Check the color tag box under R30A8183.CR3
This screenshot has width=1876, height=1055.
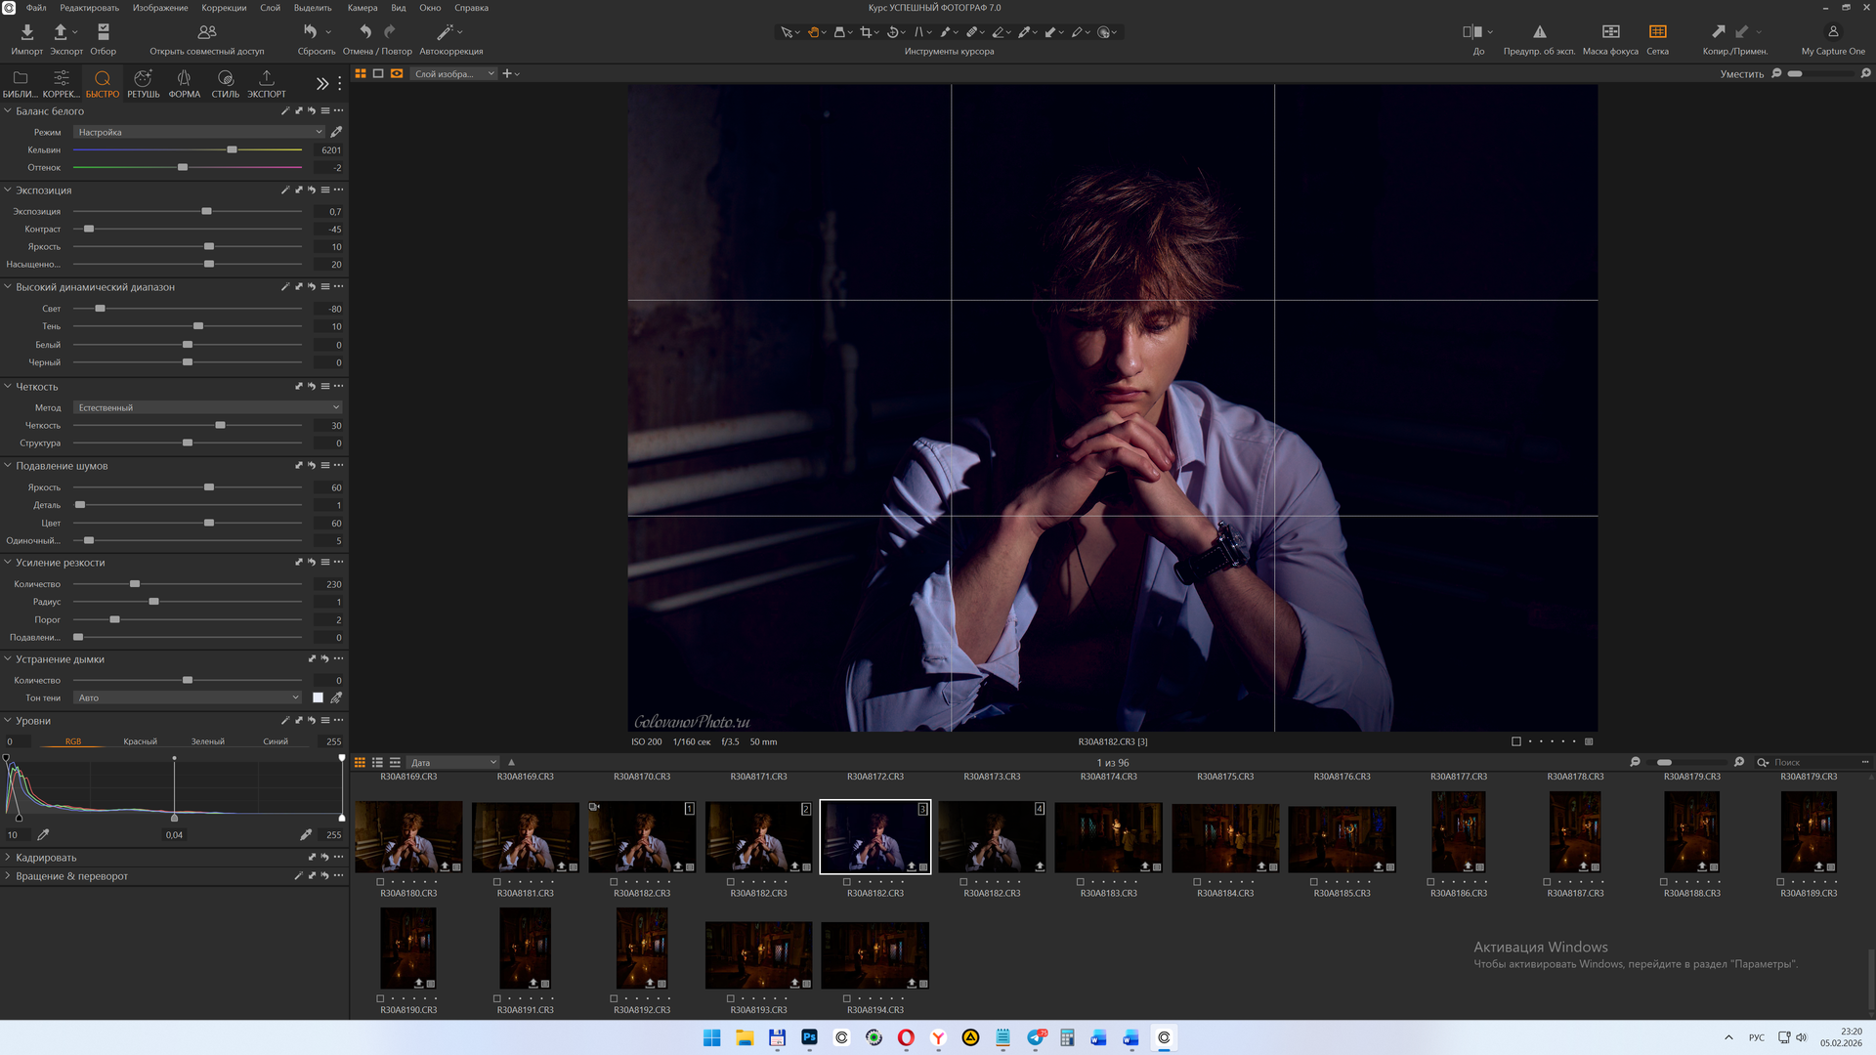click(1080, 881)
